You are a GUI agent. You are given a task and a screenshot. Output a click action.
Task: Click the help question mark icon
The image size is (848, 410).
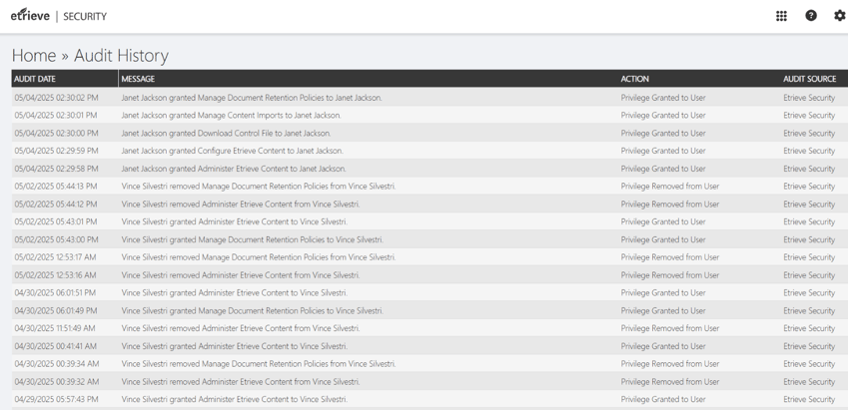tap(811, 16)
